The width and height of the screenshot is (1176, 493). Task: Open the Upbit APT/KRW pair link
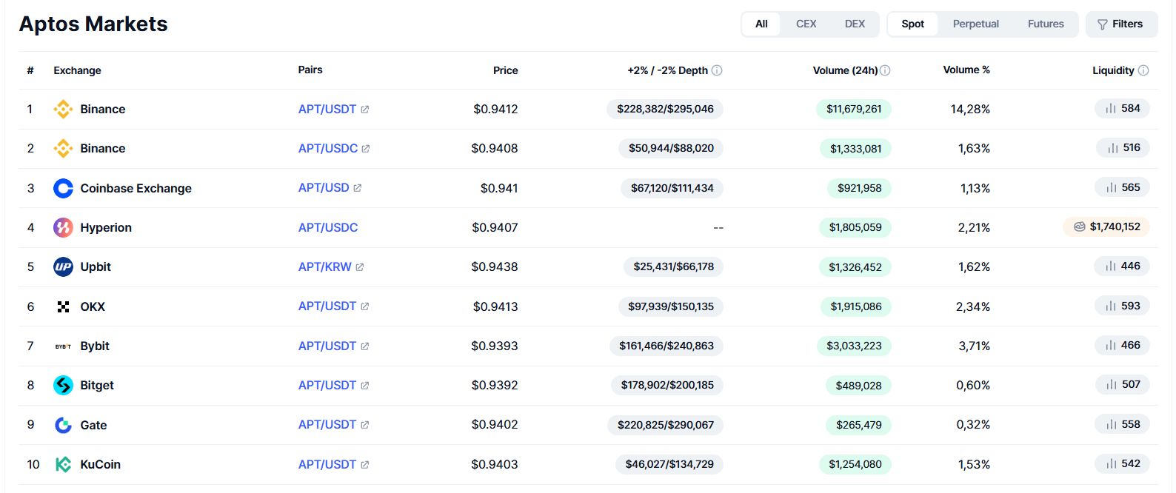(x=325, y=266)
